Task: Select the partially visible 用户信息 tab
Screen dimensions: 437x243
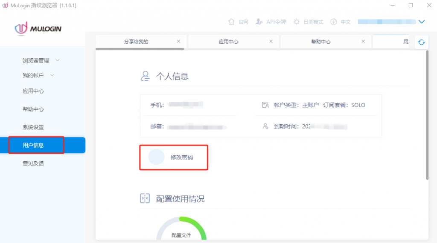Action: pos(391,42)
